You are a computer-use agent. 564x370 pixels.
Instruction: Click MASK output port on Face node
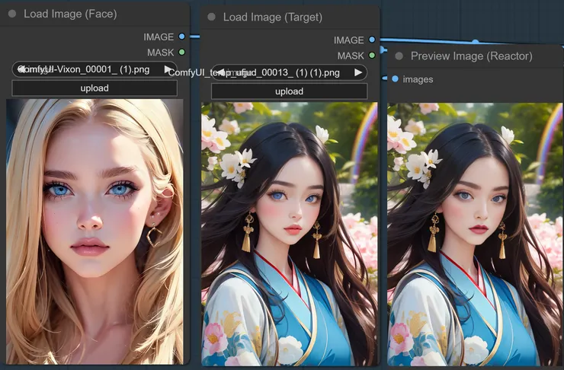(182, 53)
